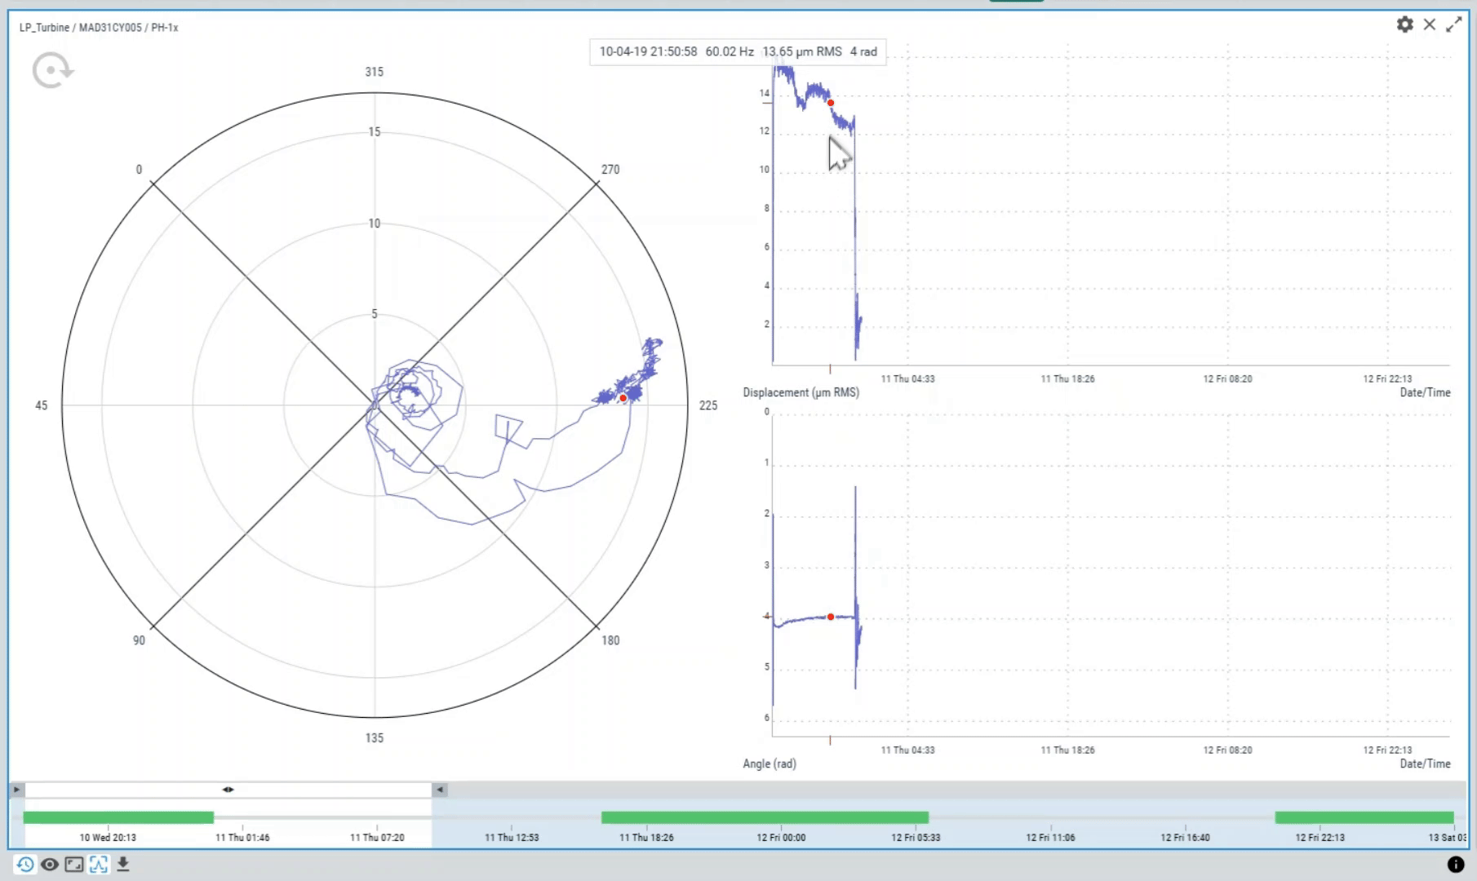This screenshot has height=881, width=1477.
Task: Click the timeline range slider handle
Action: click(x=228, y=790)
